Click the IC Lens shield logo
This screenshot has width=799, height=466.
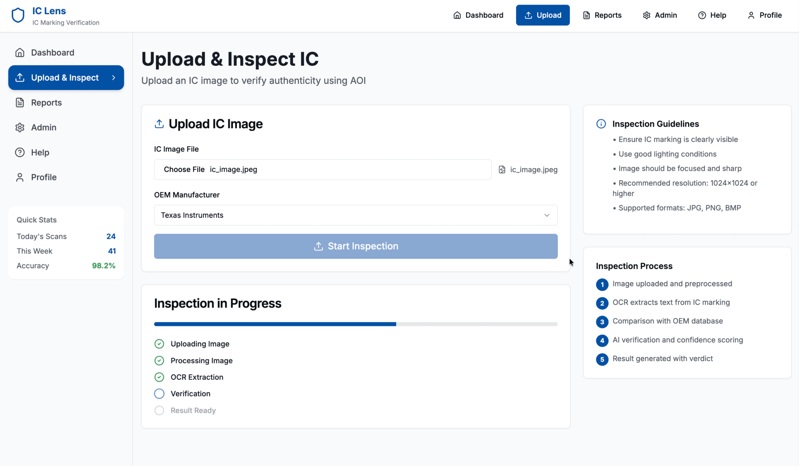click(x=18, y=15)
